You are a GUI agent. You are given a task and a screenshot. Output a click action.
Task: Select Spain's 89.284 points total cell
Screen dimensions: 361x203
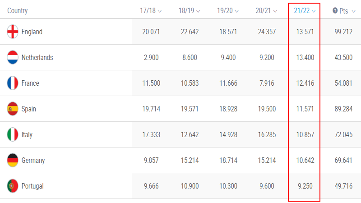(343, 109)
